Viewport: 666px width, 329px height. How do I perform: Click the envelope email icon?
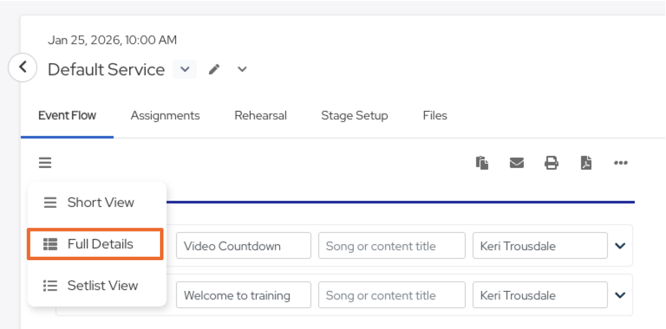516,163
